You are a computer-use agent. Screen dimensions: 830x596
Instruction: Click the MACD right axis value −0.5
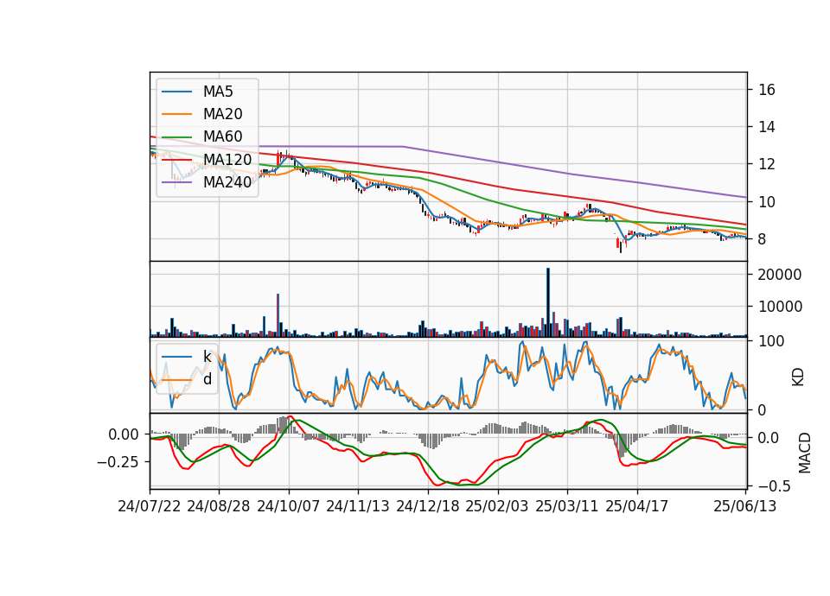coord(774,485)
